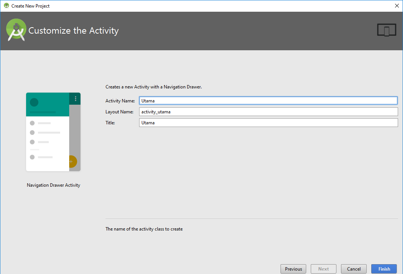The height and width of the screenshot is (274, 403).
Task: Click the disabled Next button
Action: (x=323, y=269)
